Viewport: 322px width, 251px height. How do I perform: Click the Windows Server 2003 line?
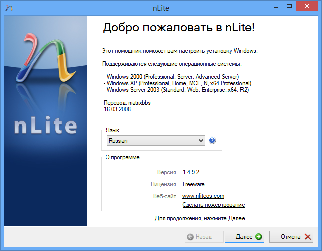(176, 90)
